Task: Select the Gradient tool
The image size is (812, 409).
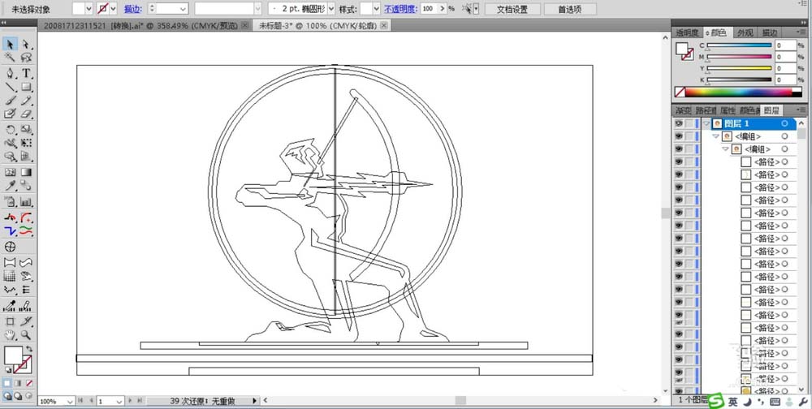Action: [x=27, y=172]
